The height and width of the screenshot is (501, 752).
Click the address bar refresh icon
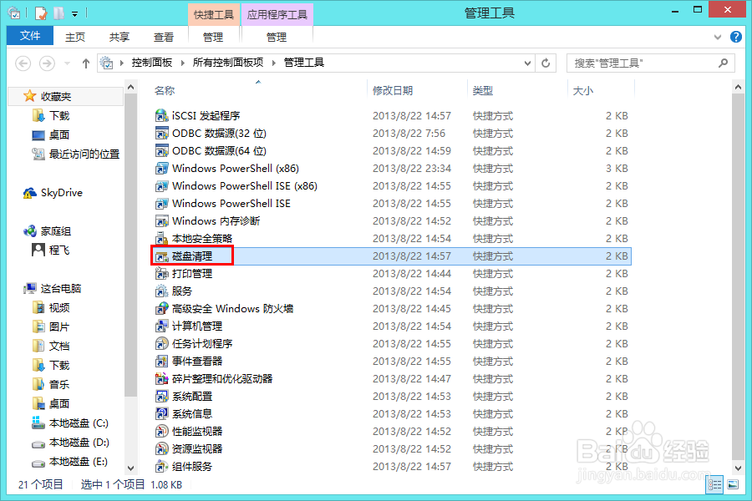[546, 62]
